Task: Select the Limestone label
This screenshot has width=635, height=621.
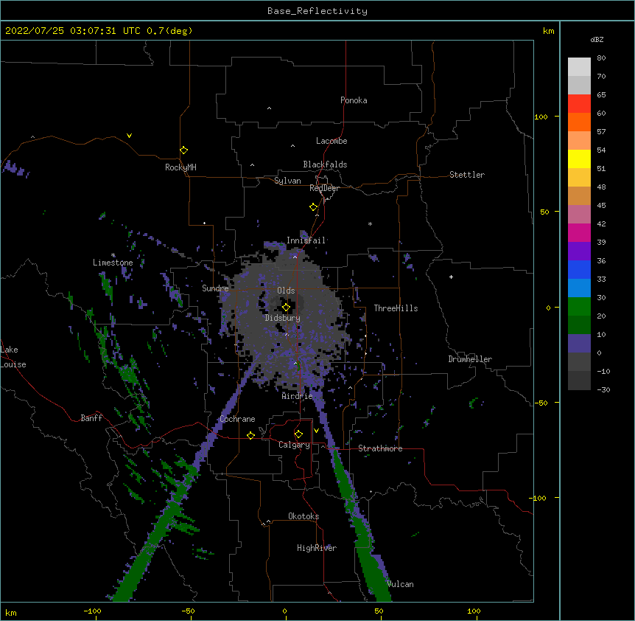Action: 113,263
